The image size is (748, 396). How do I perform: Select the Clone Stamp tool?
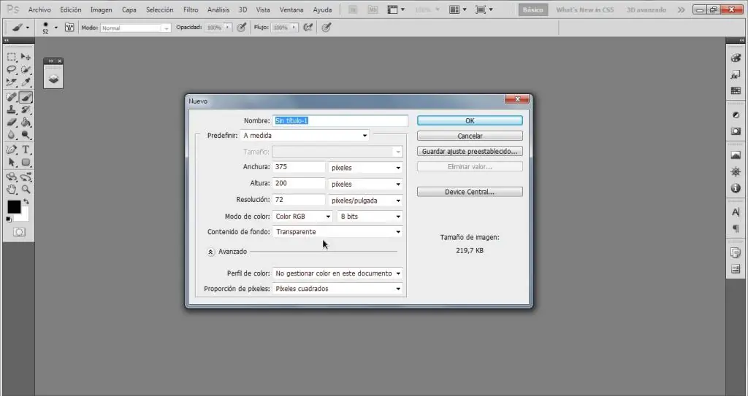click(12, 109)
